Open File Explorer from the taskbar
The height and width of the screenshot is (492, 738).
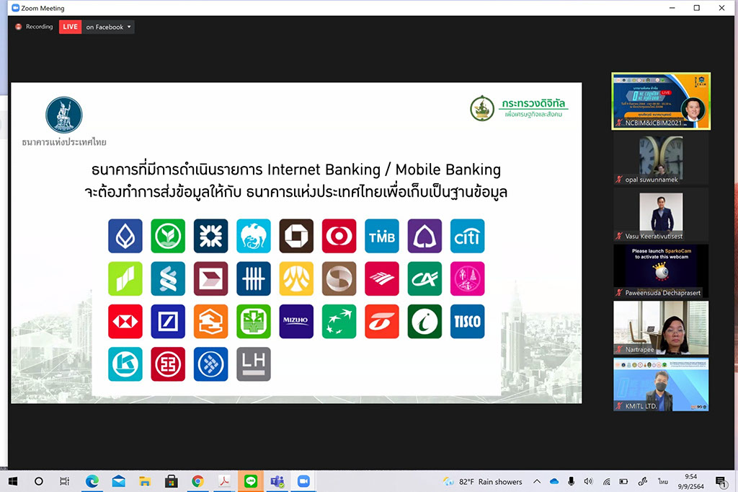click(145, 481)
